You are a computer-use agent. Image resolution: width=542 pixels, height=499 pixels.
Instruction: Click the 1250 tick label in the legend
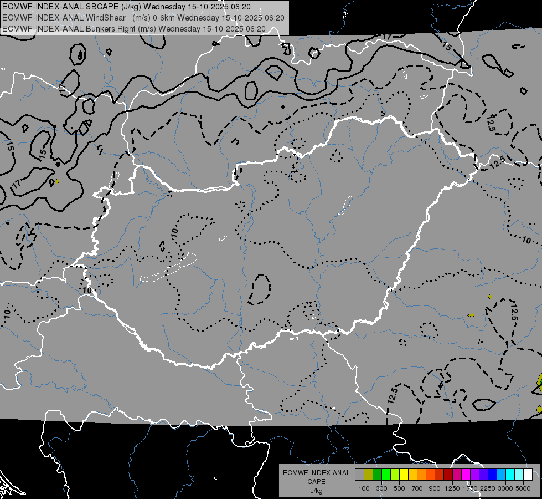click(x=452, y=488)
